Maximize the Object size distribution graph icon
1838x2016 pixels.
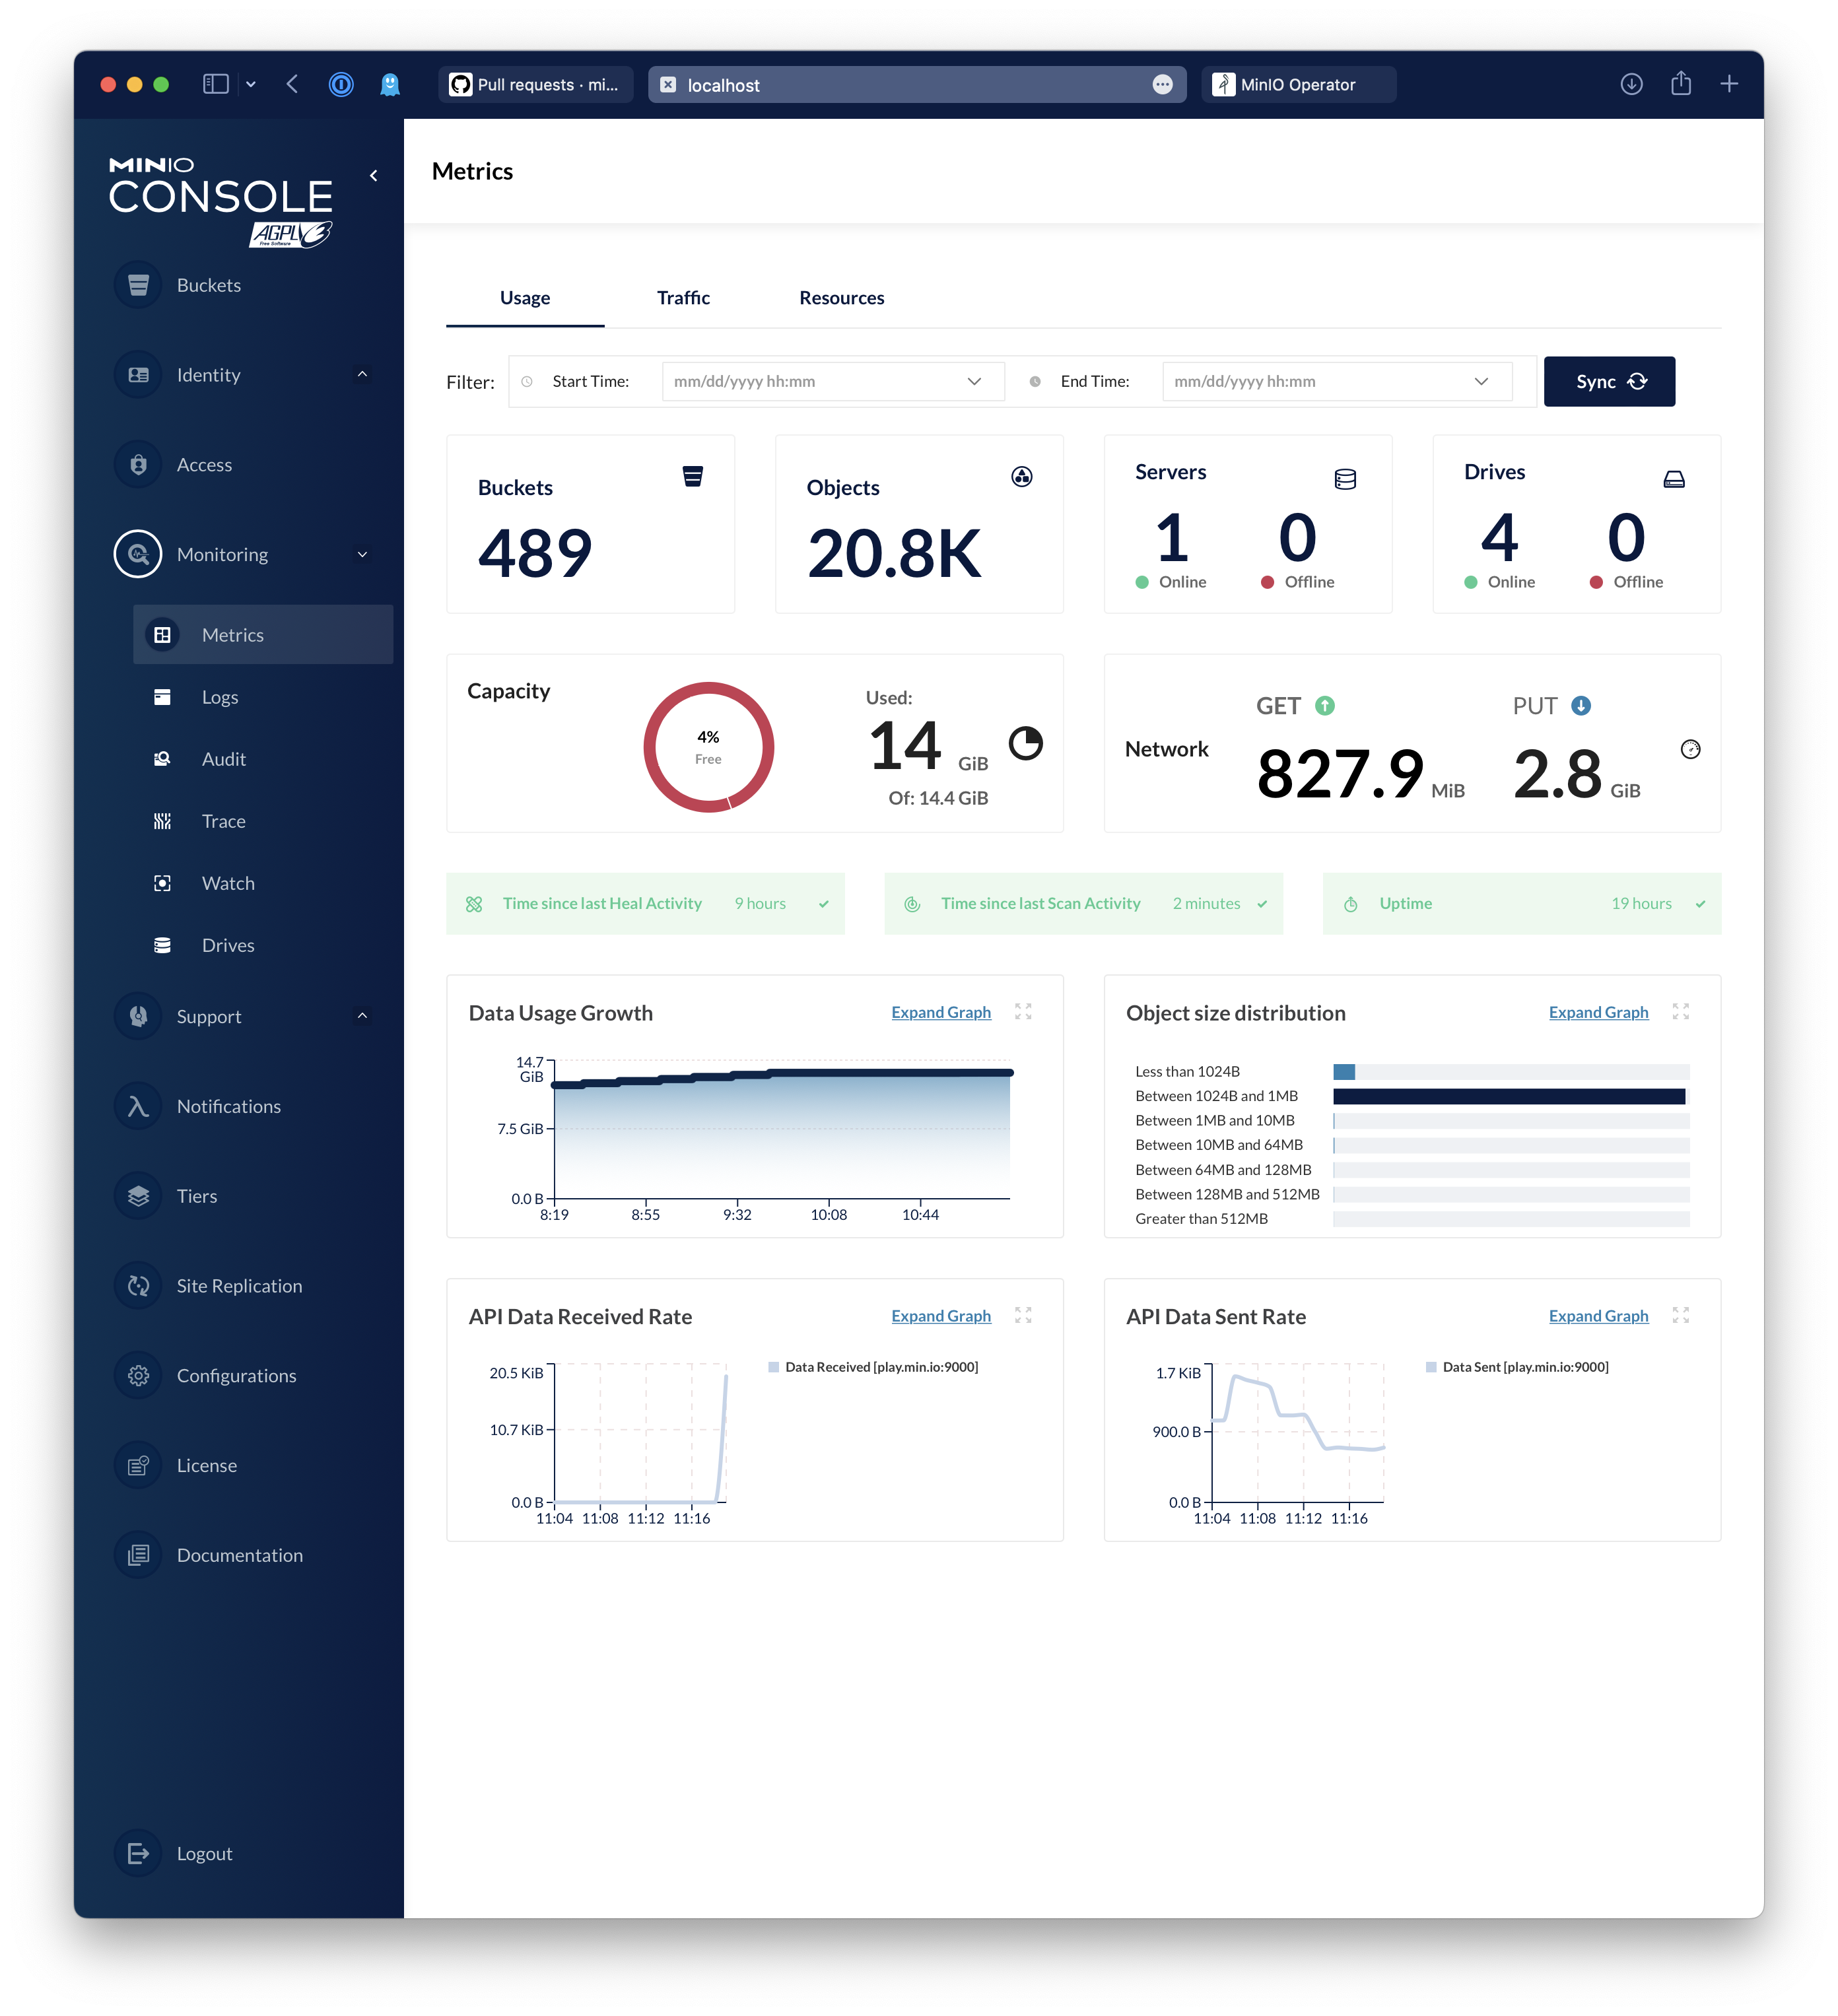point(1680,1012)
